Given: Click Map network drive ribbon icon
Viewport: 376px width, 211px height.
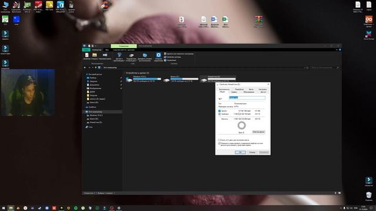Looking at the screenshot, I should coord(131,57).
